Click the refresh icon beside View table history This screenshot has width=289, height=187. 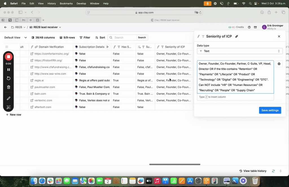273,171
